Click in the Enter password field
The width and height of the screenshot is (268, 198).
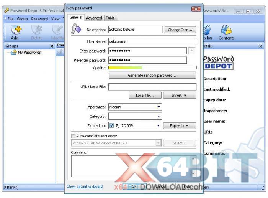[x=147, y=51]
